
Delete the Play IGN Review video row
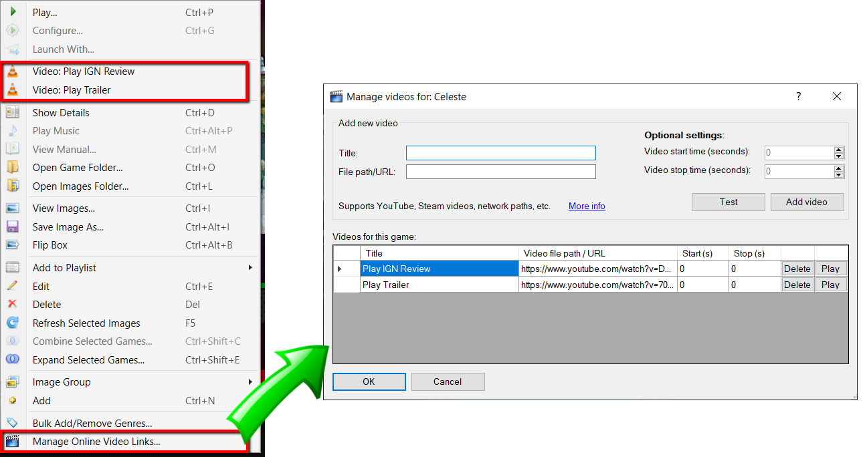(797, 269)
